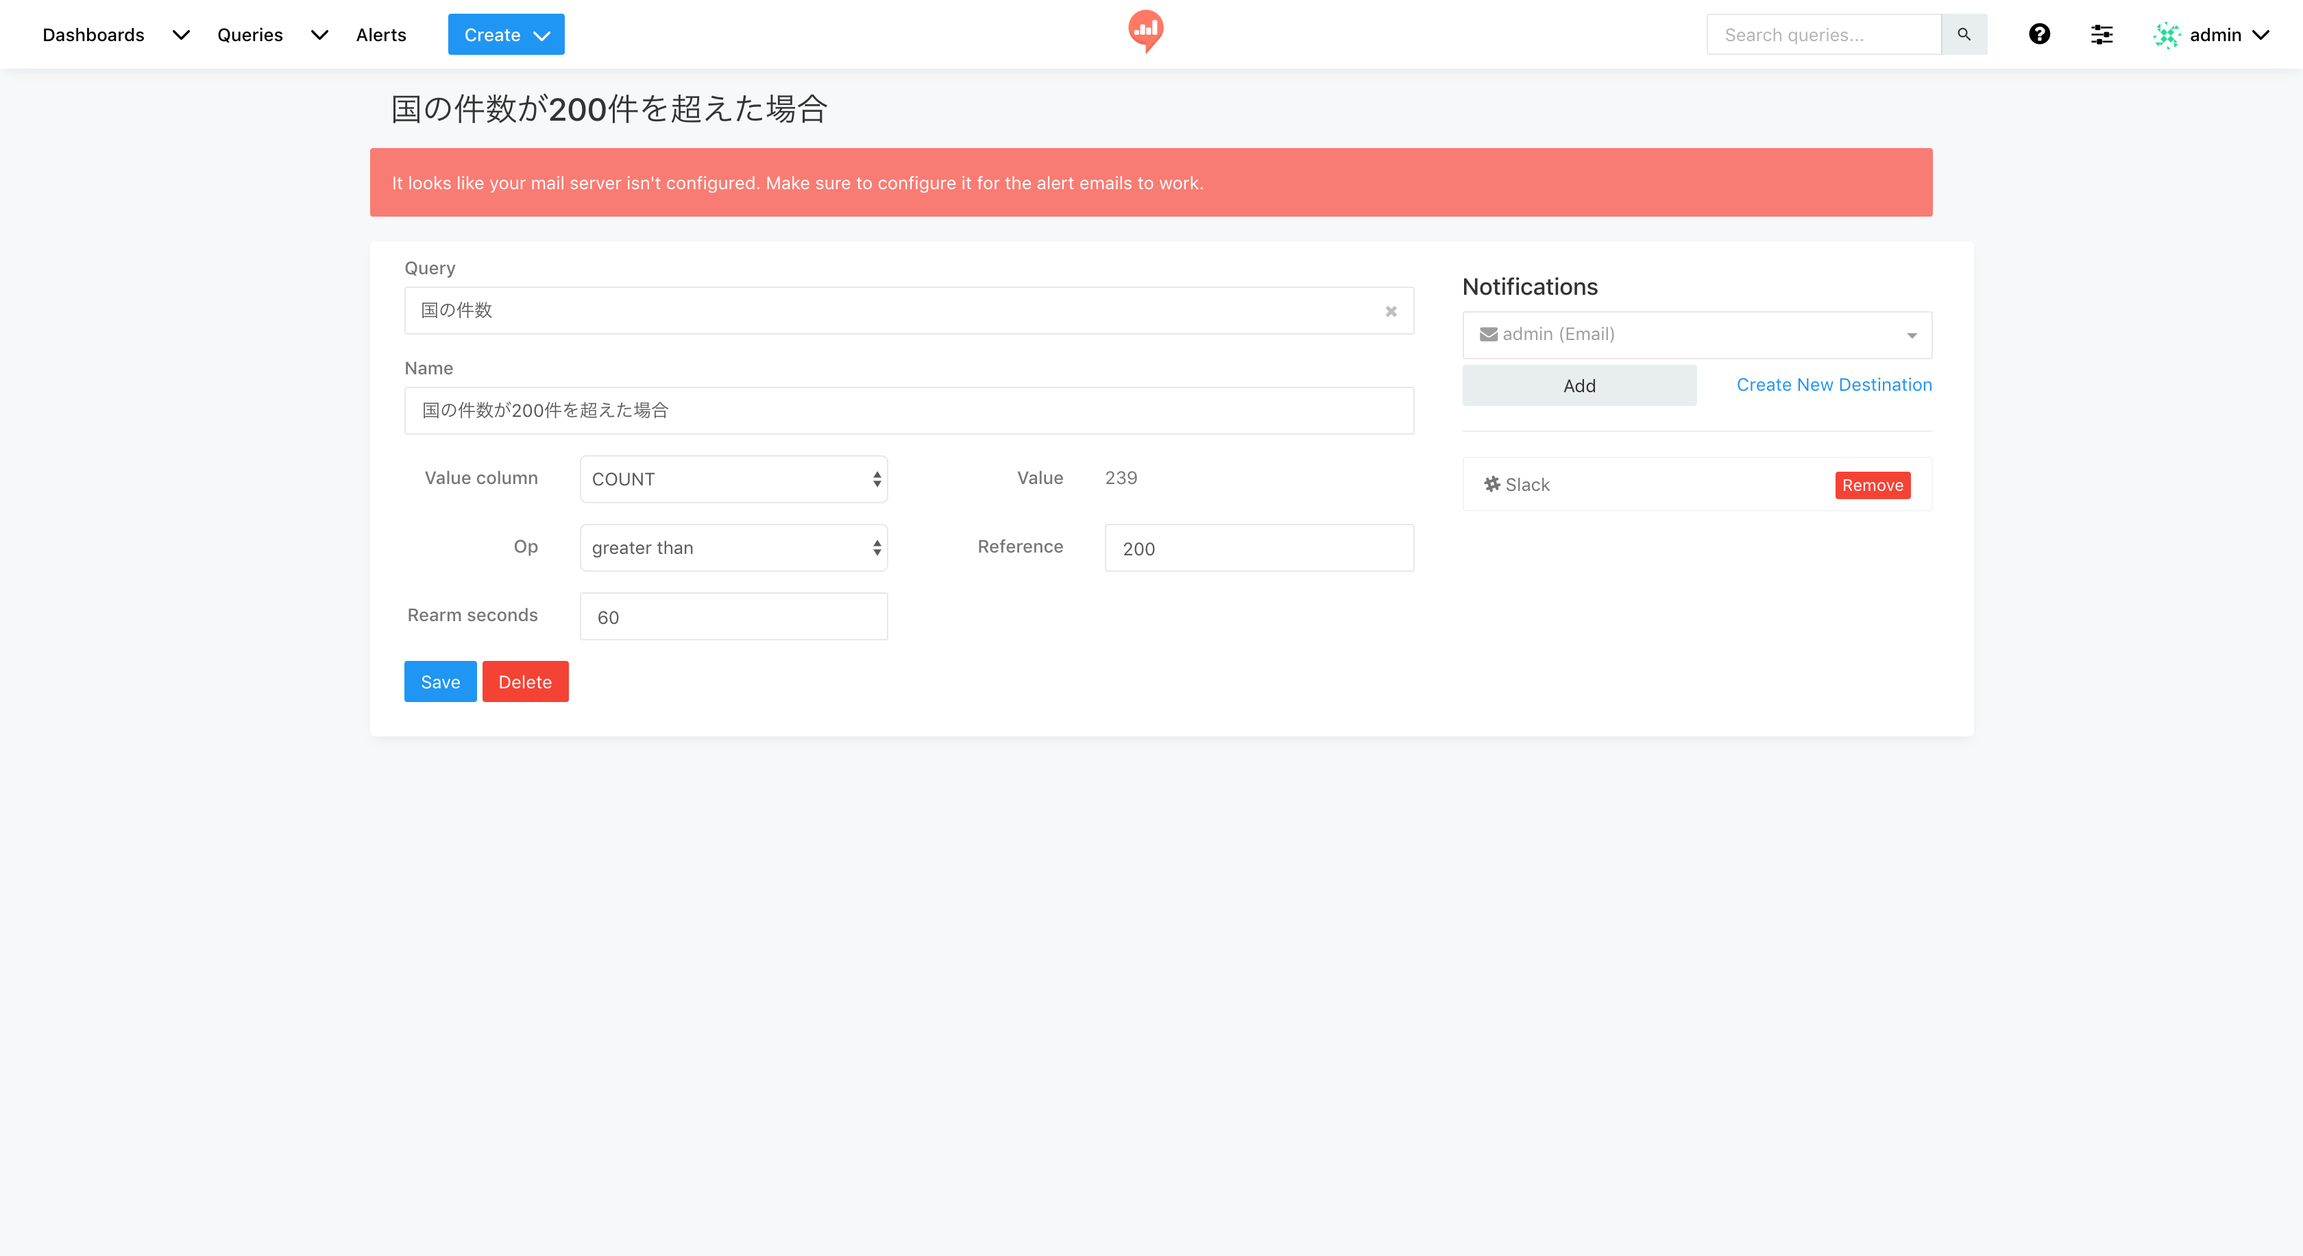Open the help question mark icon

click(x=2038, y=34)
